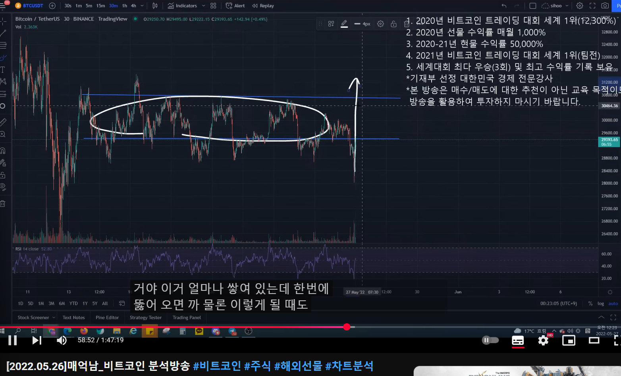Switch to the 1m timeframe
The height and width of the screenshot is (376, 621).
(79, 6)
